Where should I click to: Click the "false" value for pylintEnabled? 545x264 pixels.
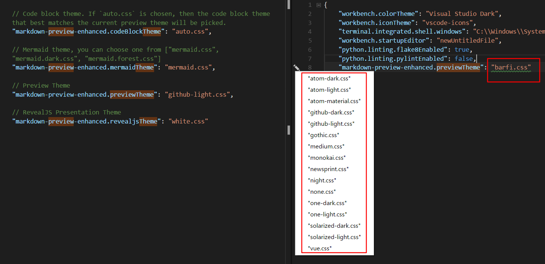pos(464,59)
